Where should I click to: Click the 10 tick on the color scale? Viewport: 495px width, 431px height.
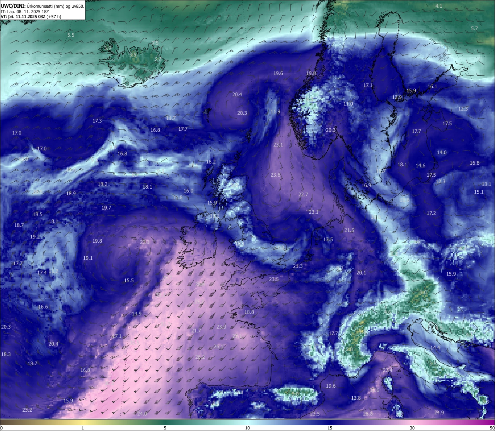tap(247, 428)
